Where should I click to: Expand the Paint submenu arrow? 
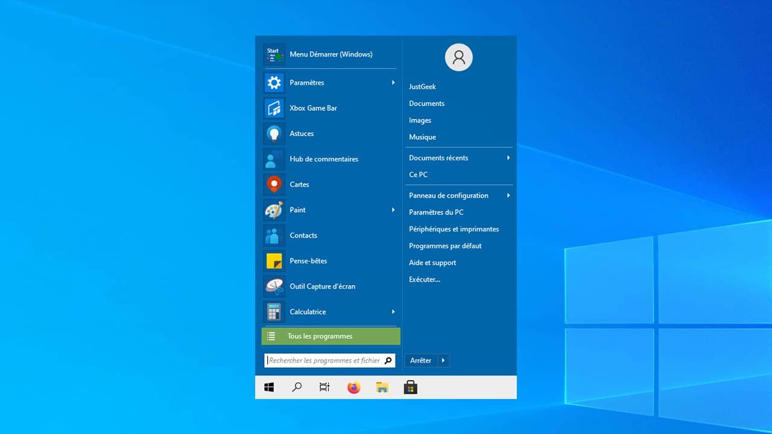tap(393, 210)
